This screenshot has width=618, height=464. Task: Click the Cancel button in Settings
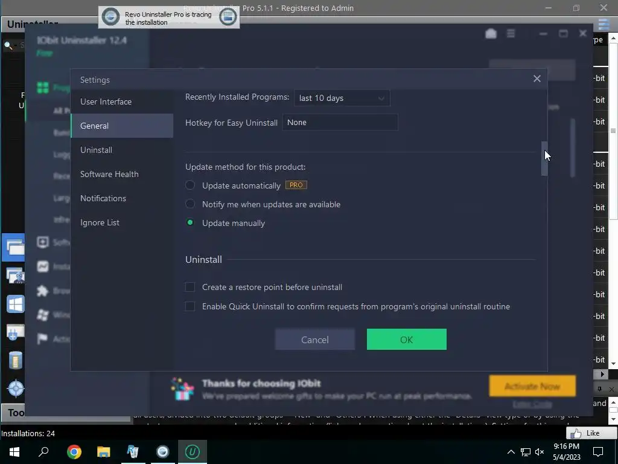pos(315,340)
